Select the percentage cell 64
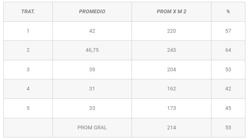The height and width of the screenshot is (140, 248). (x=228, y=50)
